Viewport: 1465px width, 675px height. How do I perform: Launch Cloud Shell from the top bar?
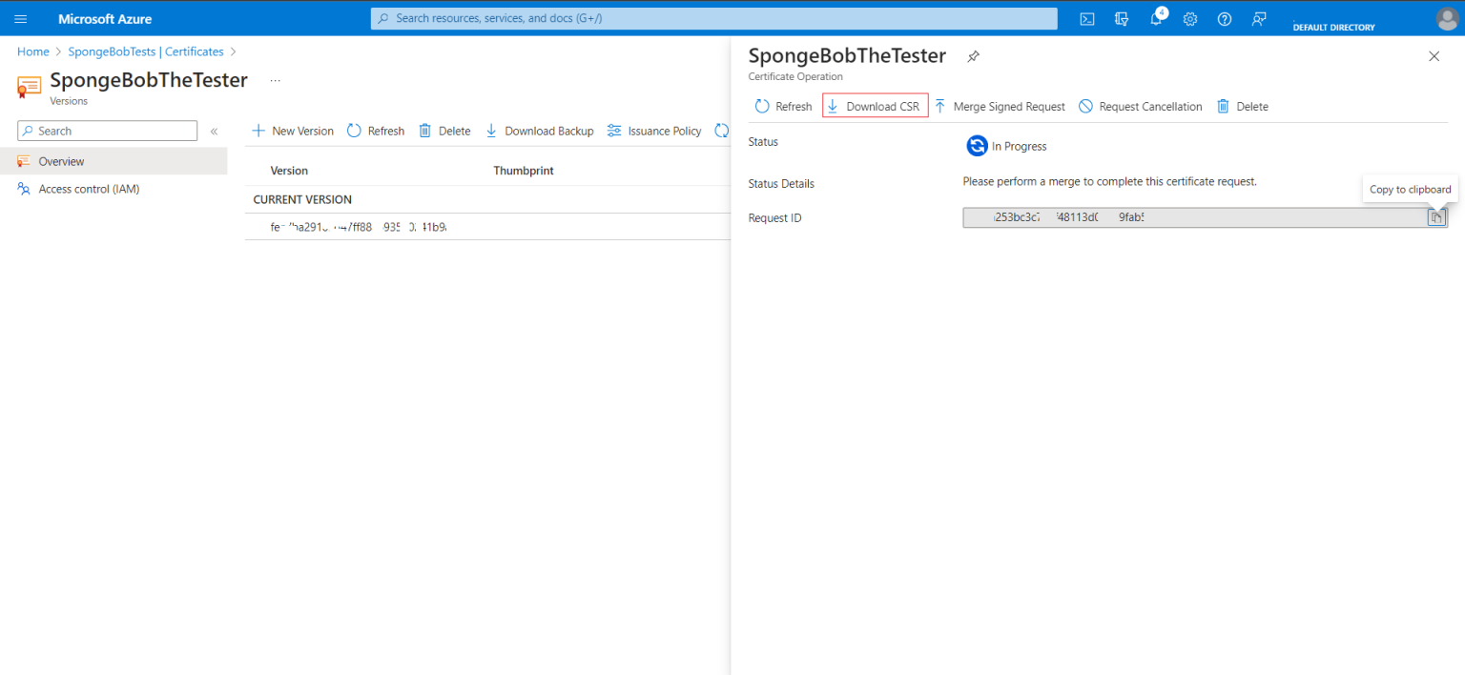[x=1086, y=19]
